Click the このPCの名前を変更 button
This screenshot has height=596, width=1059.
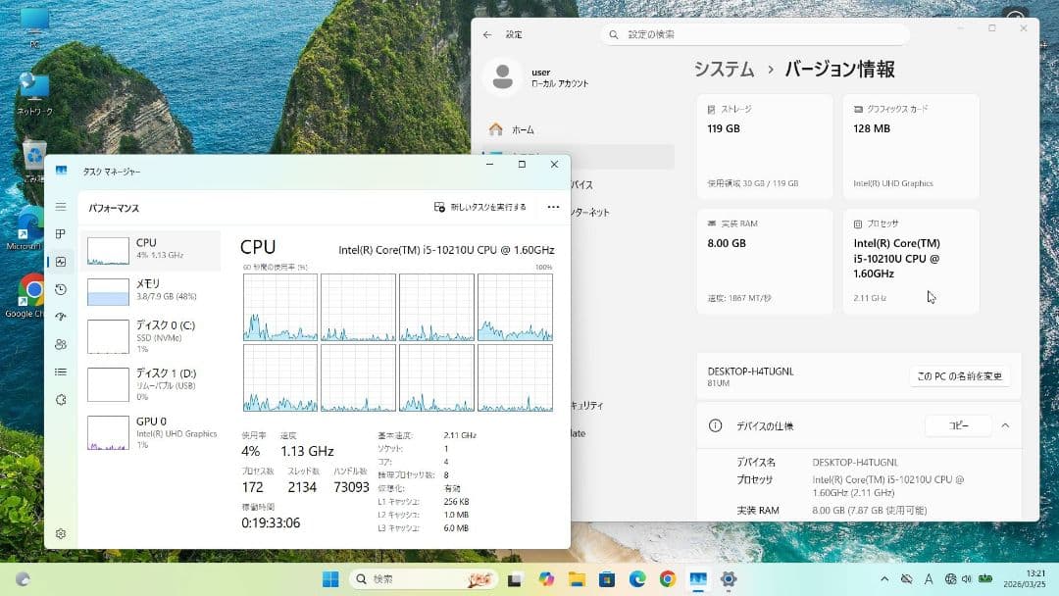pyautogui.click(x=960, y=375)
